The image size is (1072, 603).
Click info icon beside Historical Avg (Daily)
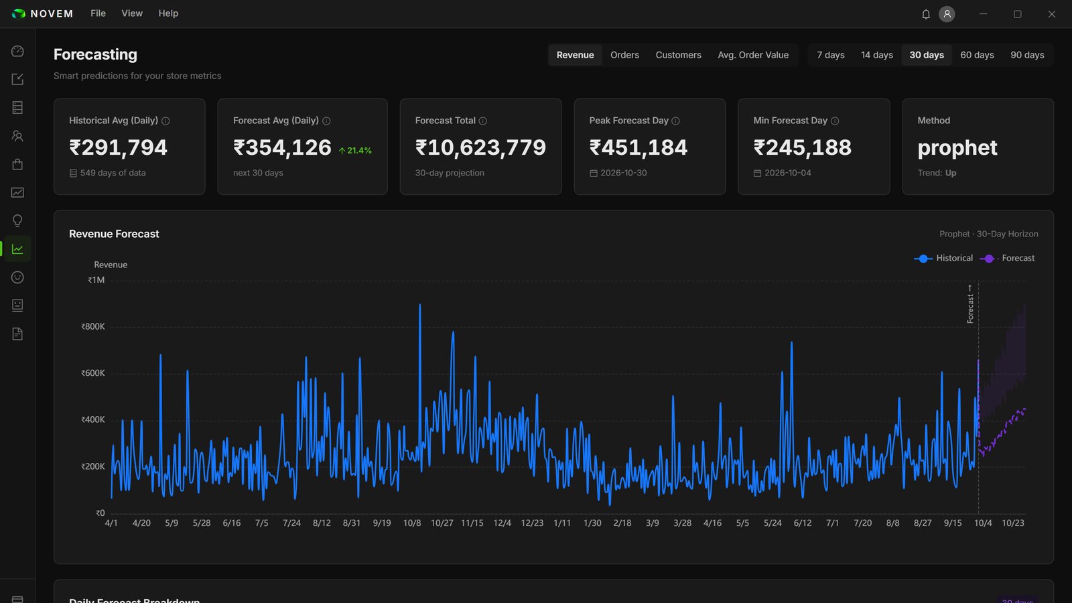pyautogui.click(x=165, y=121)
